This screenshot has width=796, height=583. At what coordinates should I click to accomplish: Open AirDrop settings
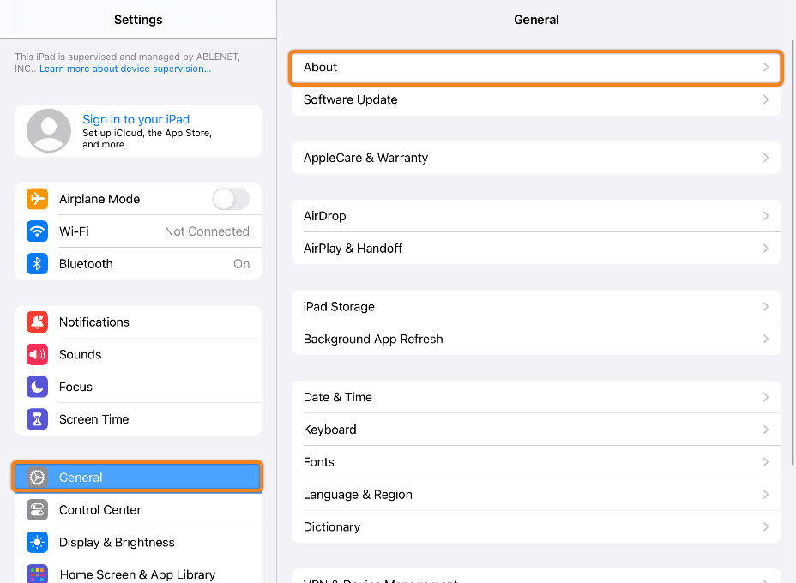[536, 216]
